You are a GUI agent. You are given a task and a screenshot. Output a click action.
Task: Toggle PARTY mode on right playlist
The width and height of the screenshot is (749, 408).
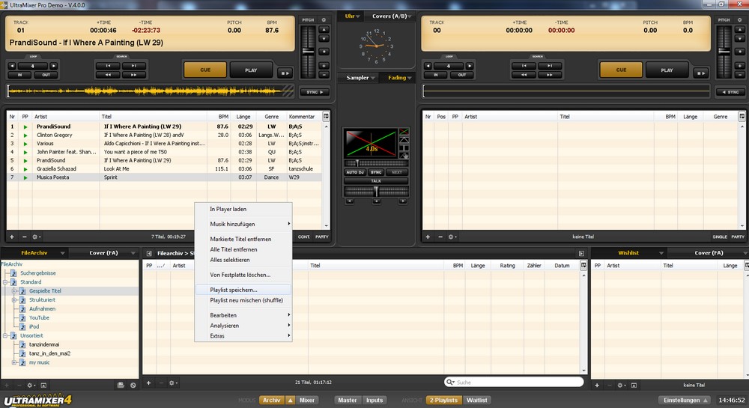point(738,237)
